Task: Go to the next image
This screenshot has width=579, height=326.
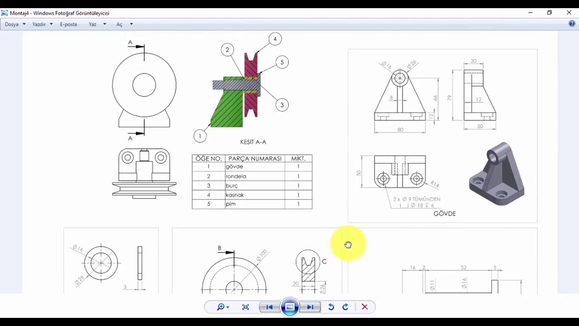Action: click(310, 307)
